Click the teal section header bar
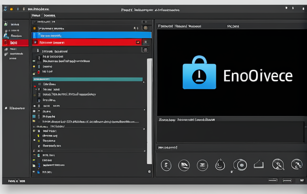 coord(88,79)
